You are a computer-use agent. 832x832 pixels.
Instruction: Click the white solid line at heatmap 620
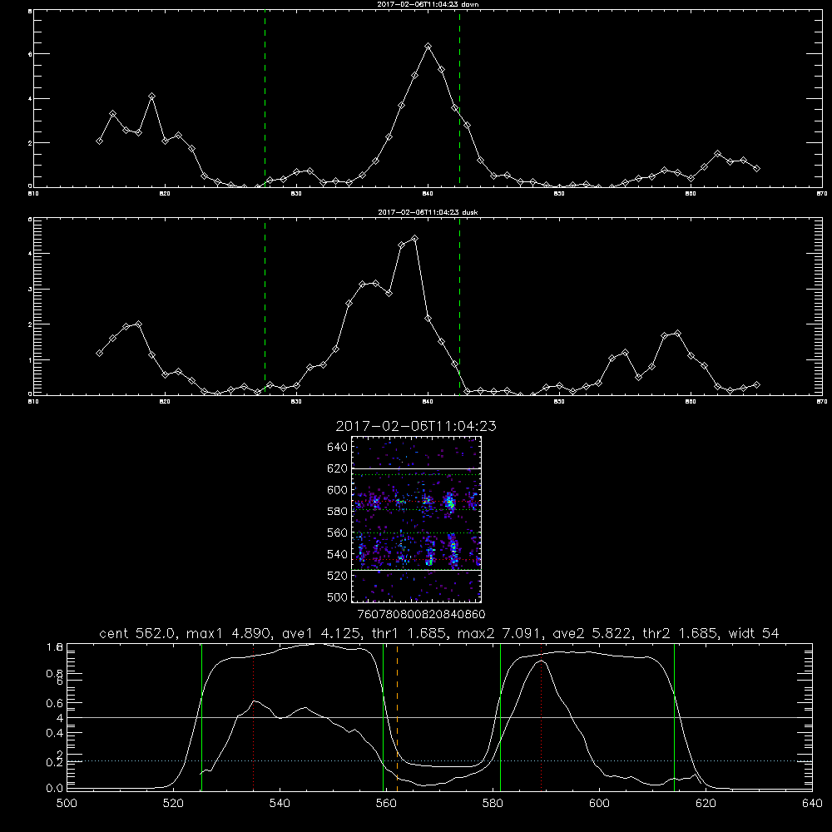coord(416,468)
